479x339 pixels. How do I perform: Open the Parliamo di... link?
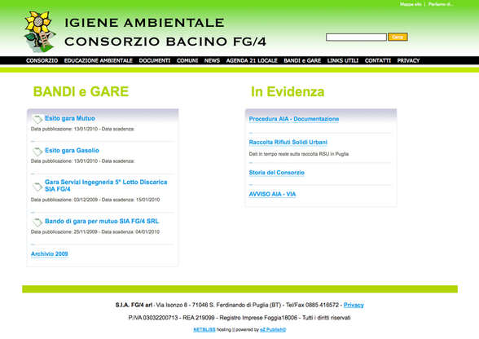[441, 4]
